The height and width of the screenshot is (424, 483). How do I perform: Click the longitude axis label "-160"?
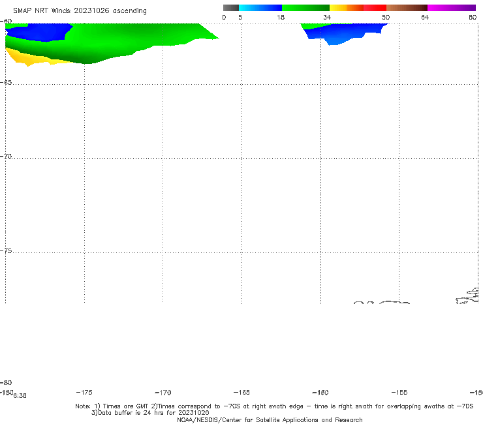point(320,392)
